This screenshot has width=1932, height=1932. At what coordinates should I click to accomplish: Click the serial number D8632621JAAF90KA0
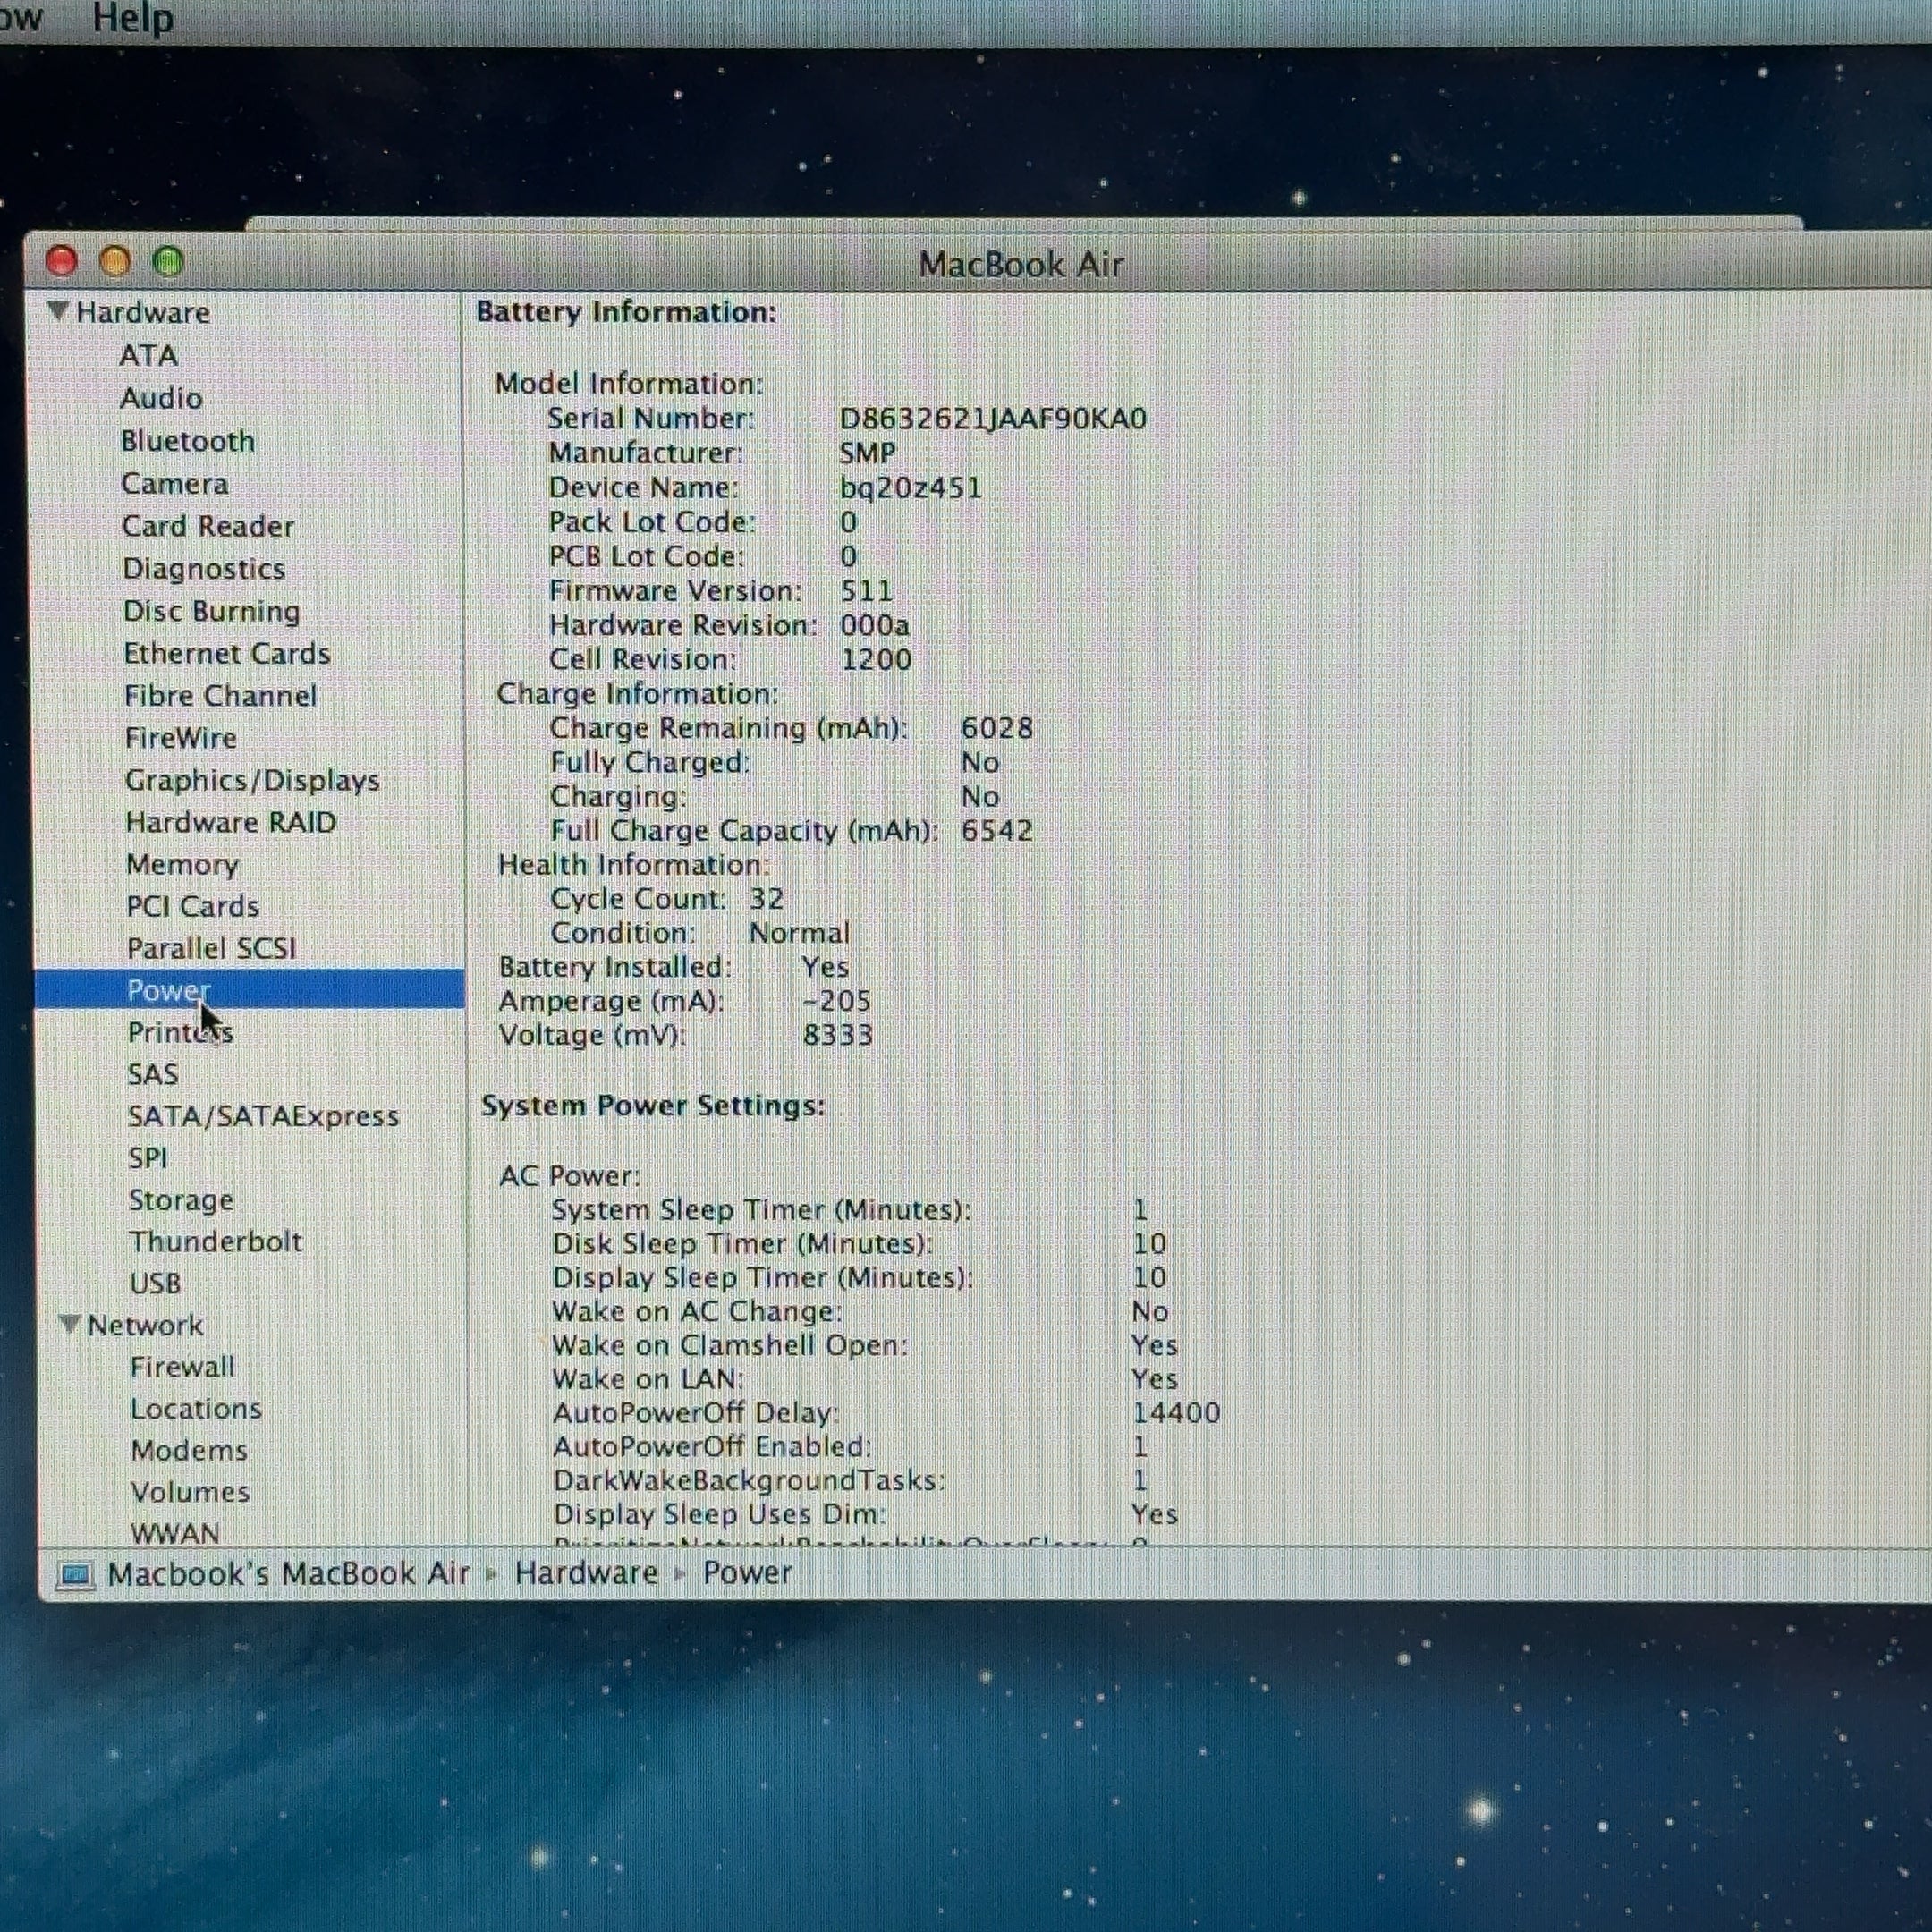click(993, 419)
